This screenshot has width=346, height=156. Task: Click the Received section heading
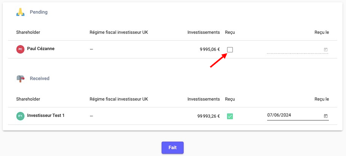point(40,79)
